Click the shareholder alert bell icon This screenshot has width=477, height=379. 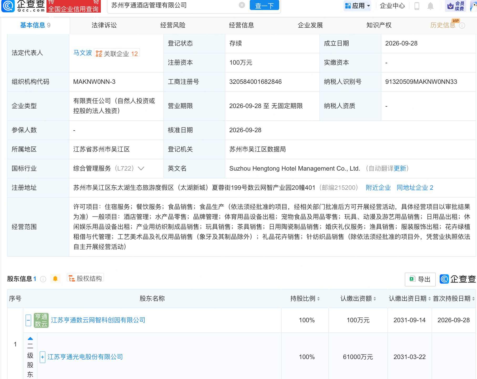point(55,279)
